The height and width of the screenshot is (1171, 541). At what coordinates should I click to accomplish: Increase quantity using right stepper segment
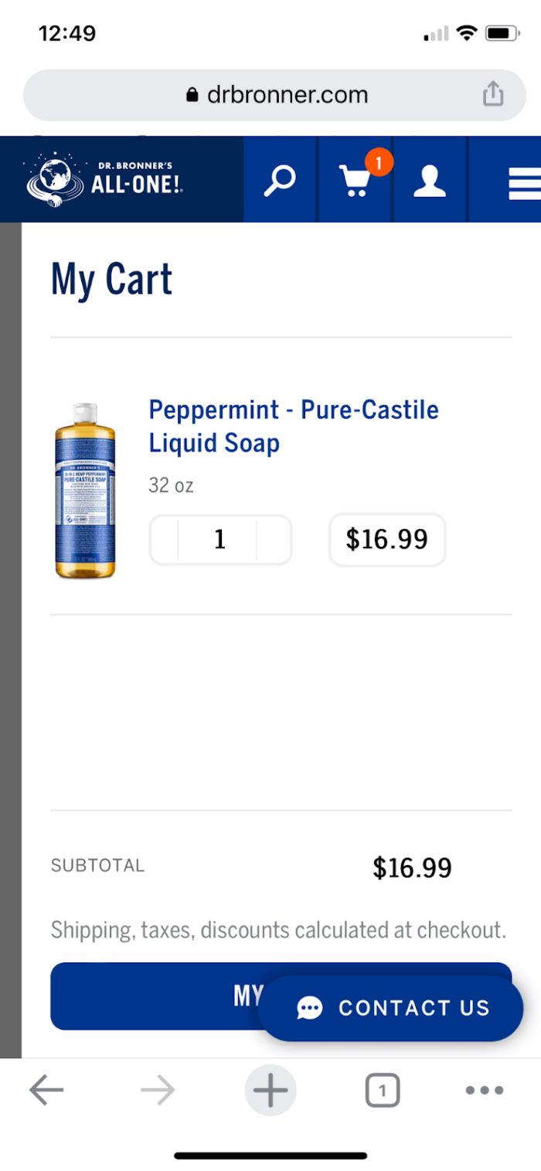tap(274, 539)
